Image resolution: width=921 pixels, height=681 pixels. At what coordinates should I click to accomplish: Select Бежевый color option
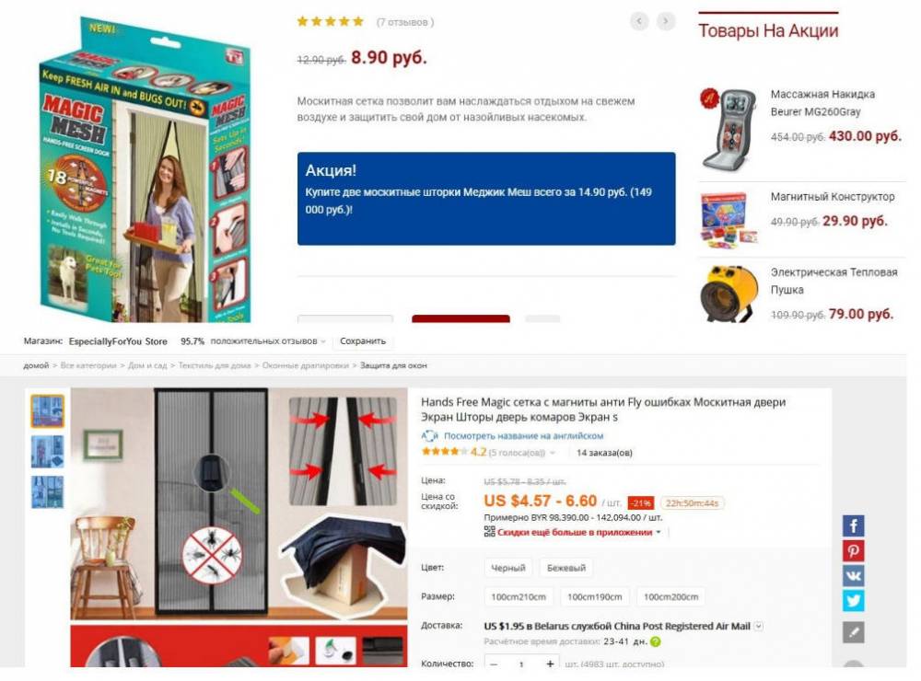[x=566, y=568]
